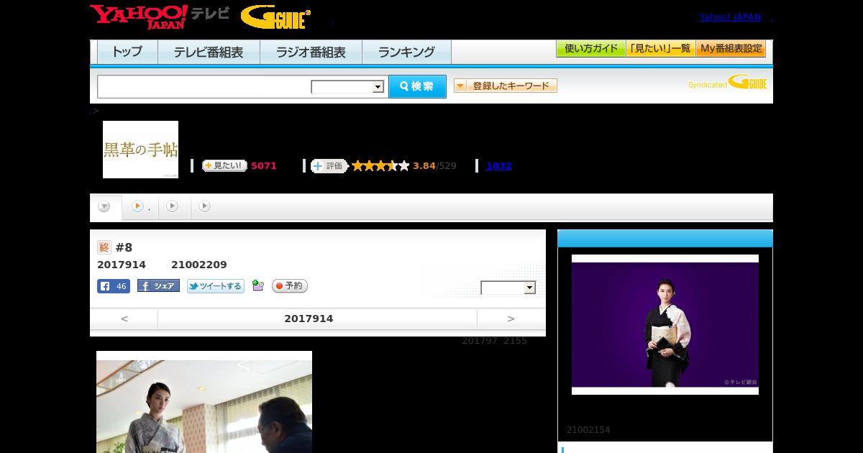
Task: Click the 3.84 rating score
Action: click(424, 165)
